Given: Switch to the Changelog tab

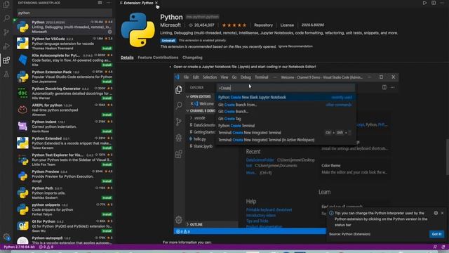Looking at the screenshot, I should [192, 58].
